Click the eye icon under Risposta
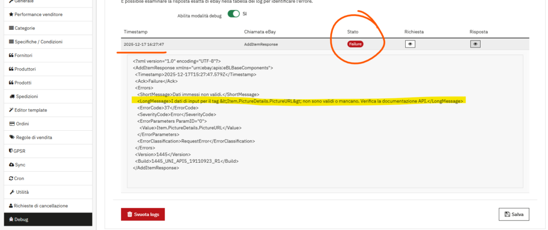Viewport: 548px width, 230px height. pos(475,44)
